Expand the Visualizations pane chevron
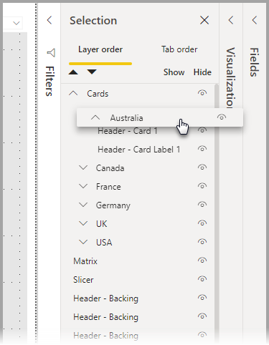 [231, 20]
